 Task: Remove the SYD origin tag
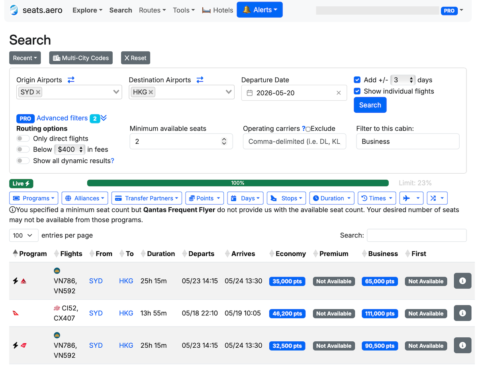pyautogui.click(x=38, y=92)
